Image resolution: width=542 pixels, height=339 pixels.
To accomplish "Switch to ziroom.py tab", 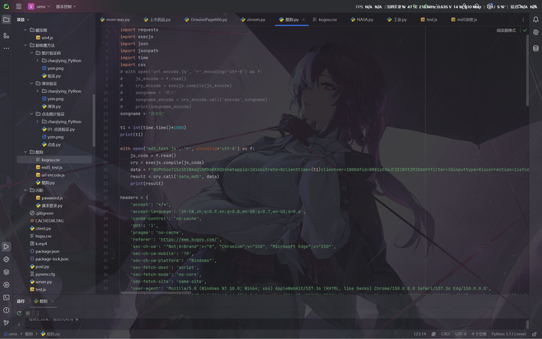I will [253, 20].
